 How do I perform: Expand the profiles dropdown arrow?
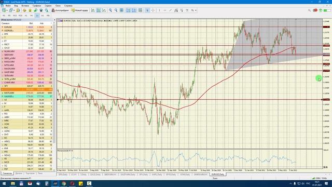(x=14, y=10)
